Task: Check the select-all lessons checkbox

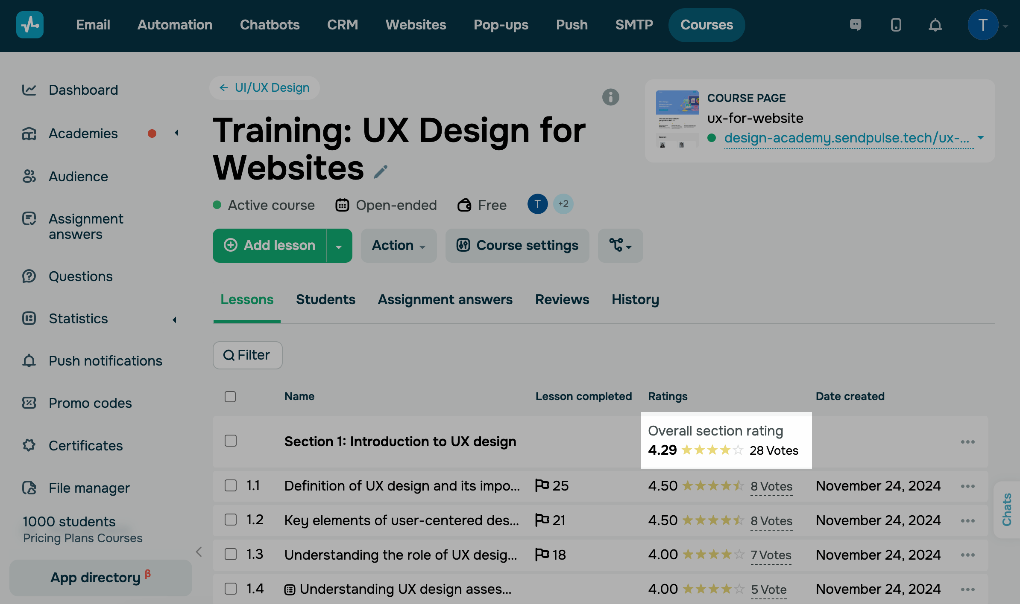Action: pos(230,396)
